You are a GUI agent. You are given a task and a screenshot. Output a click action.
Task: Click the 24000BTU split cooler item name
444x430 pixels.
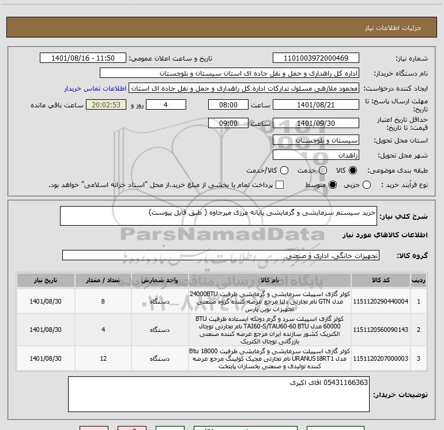(270, 301)
